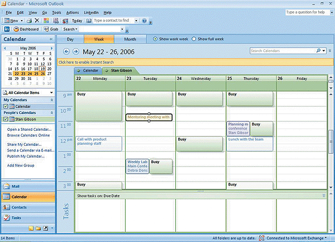This screenshot has width=335, height=242.
Task: Open the LinkedIn search field dropdown arrow
Action: [122, 29]
